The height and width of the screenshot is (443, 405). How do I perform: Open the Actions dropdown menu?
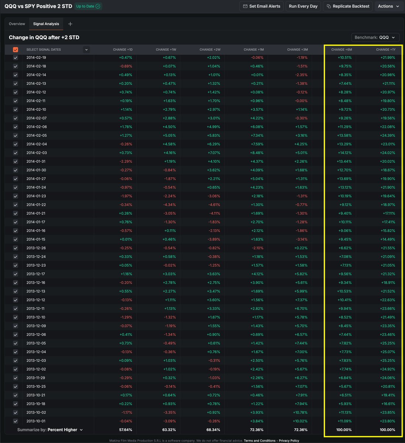coord(388,6)
